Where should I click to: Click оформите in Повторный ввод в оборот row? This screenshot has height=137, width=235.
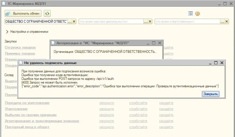pos(107,127)
